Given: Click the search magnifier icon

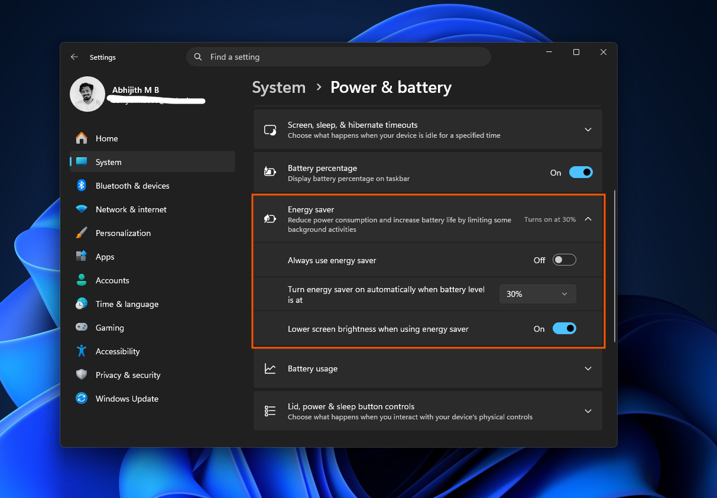Looking at the screenshot, I should (198, 57).
